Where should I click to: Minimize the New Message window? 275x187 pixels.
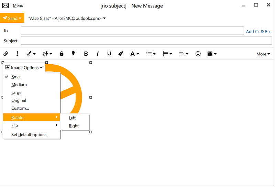pyautogui.click(x=243, y=5)
